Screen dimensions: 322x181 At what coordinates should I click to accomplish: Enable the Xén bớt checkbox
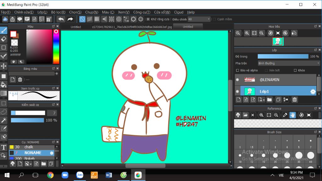(266, 70)
